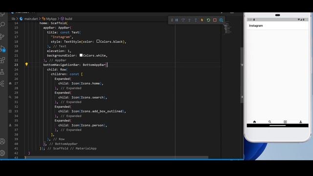
Task: Trigger Flutter Hot Reload lightning icon
Action: [x=202, y=20]
